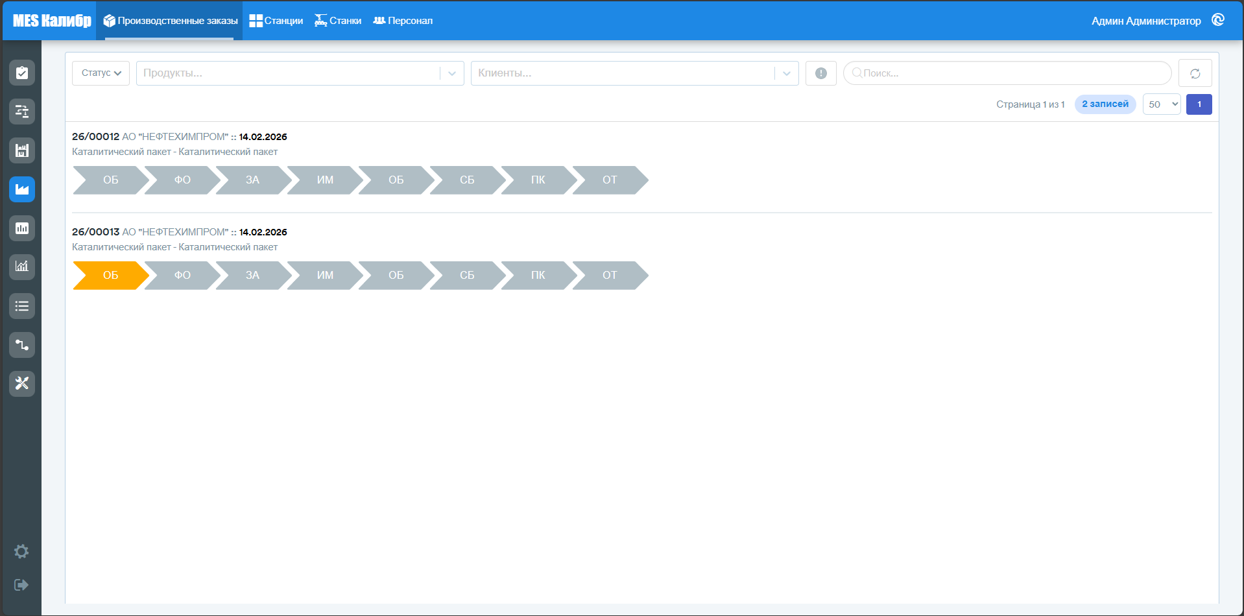This screenshot has height=616, width=1244.
Task: Click Каталитический пакет description under 26/00012
Action: point(174,152)
